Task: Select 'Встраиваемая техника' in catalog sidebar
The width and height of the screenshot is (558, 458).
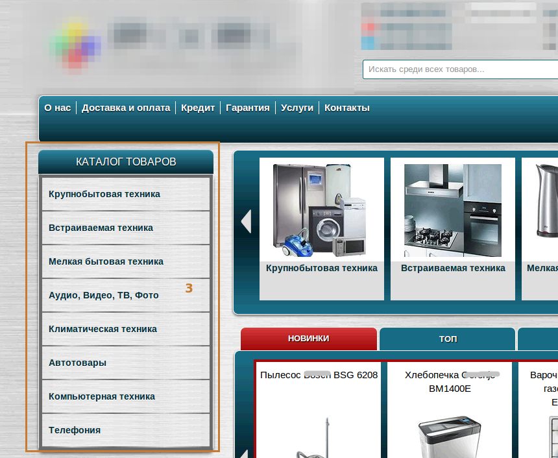Action: (126, 228)
